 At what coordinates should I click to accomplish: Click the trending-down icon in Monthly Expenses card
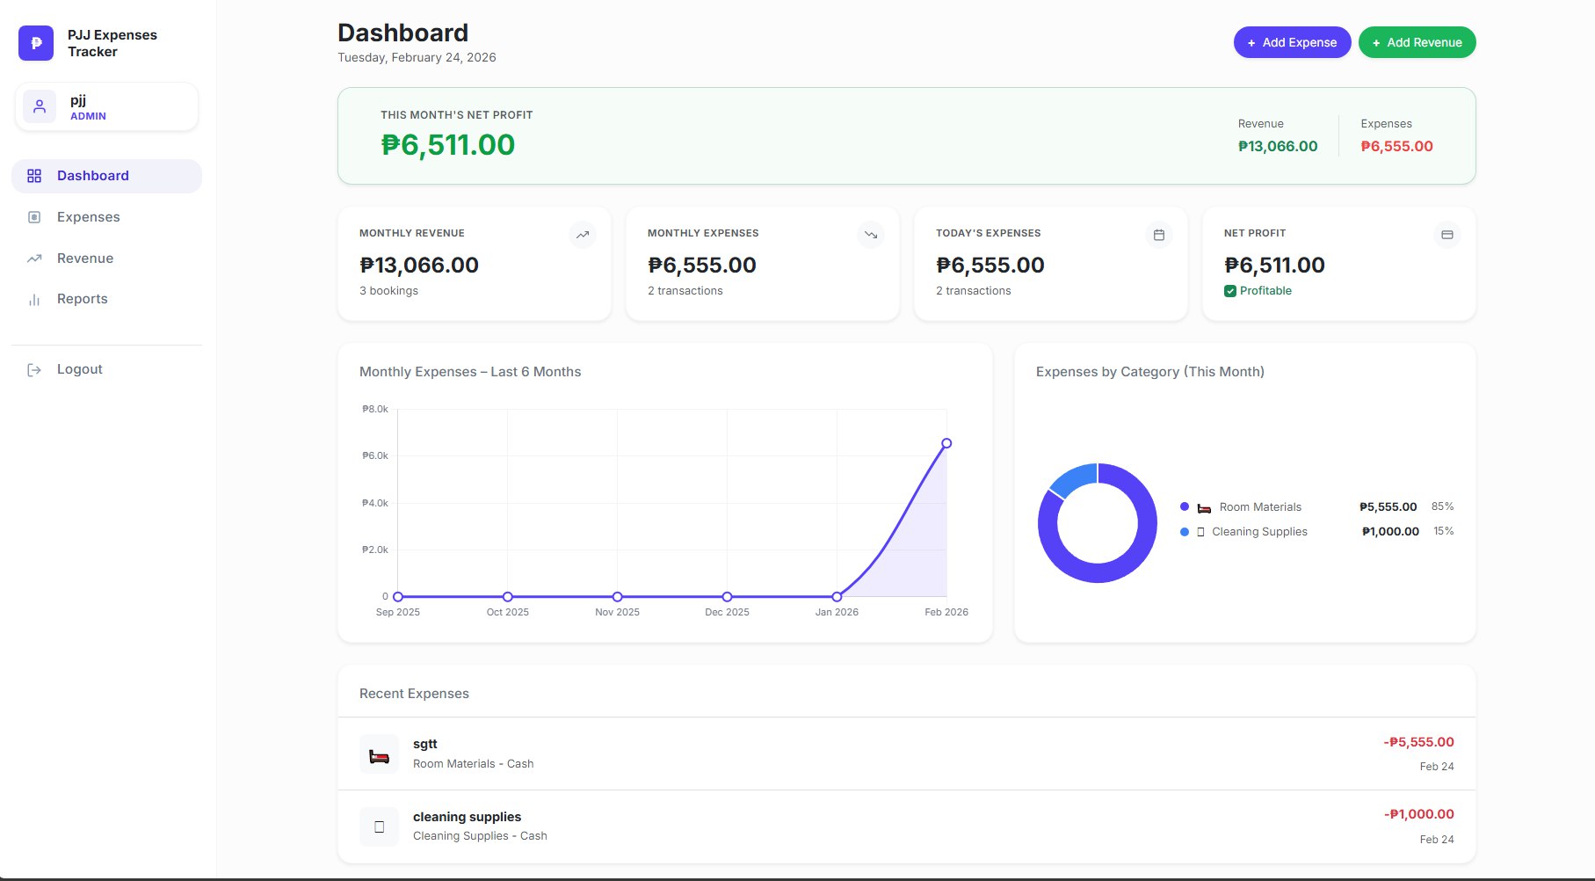click(870, 235)
